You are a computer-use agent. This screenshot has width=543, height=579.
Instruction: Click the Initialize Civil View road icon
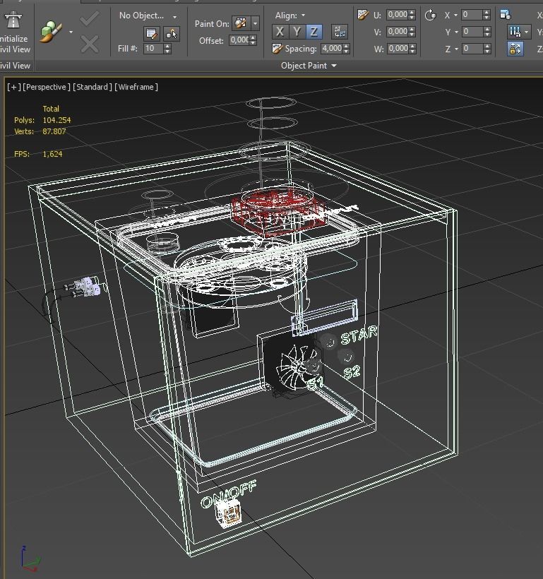[13, 20]
